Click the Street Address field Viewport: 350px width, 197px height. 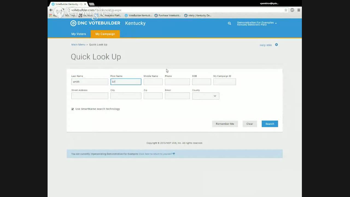tap(90, 96)
